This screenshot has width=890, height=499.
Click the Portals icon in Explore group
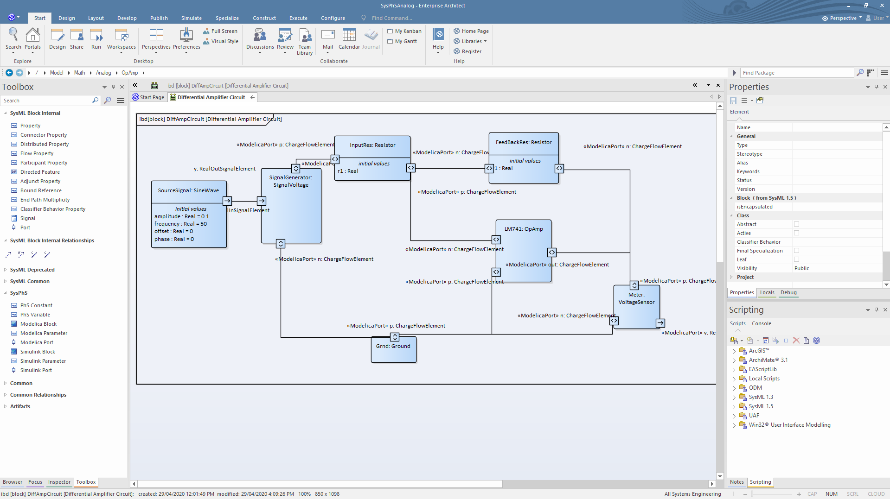click(x=32, y=36)
